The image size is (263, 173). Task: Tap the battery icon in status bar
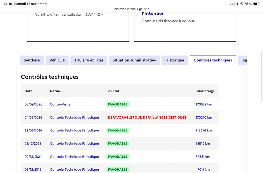pos(256,4)
